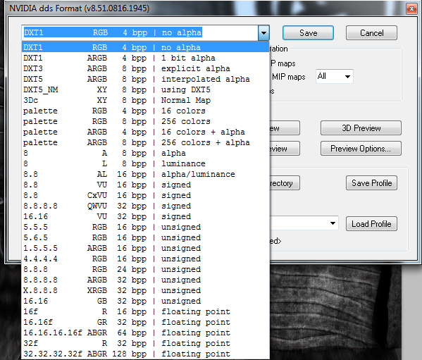Pick 3Dc XY Normal Map format
Screen dimensions: 422x360
[x=145, y=100]
